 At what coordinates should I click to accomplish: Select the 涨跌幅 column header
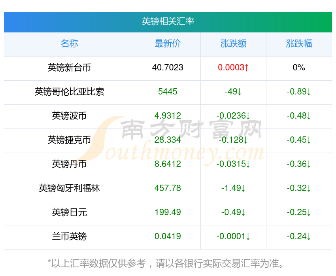click(x=299, y=43)
